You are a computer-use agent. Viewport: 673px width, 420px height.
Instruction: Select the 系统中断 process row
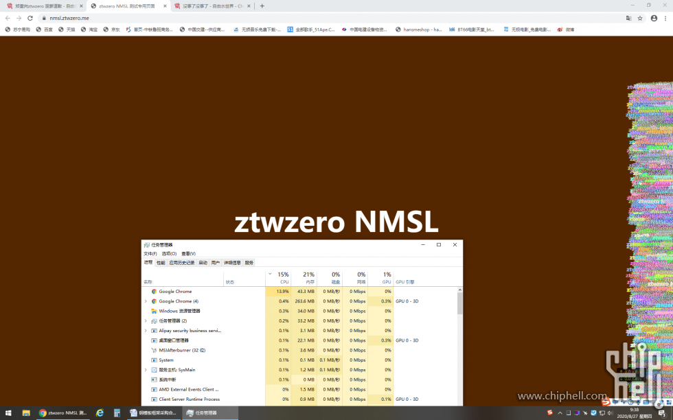pyautogui.click(x=166, y=380)
